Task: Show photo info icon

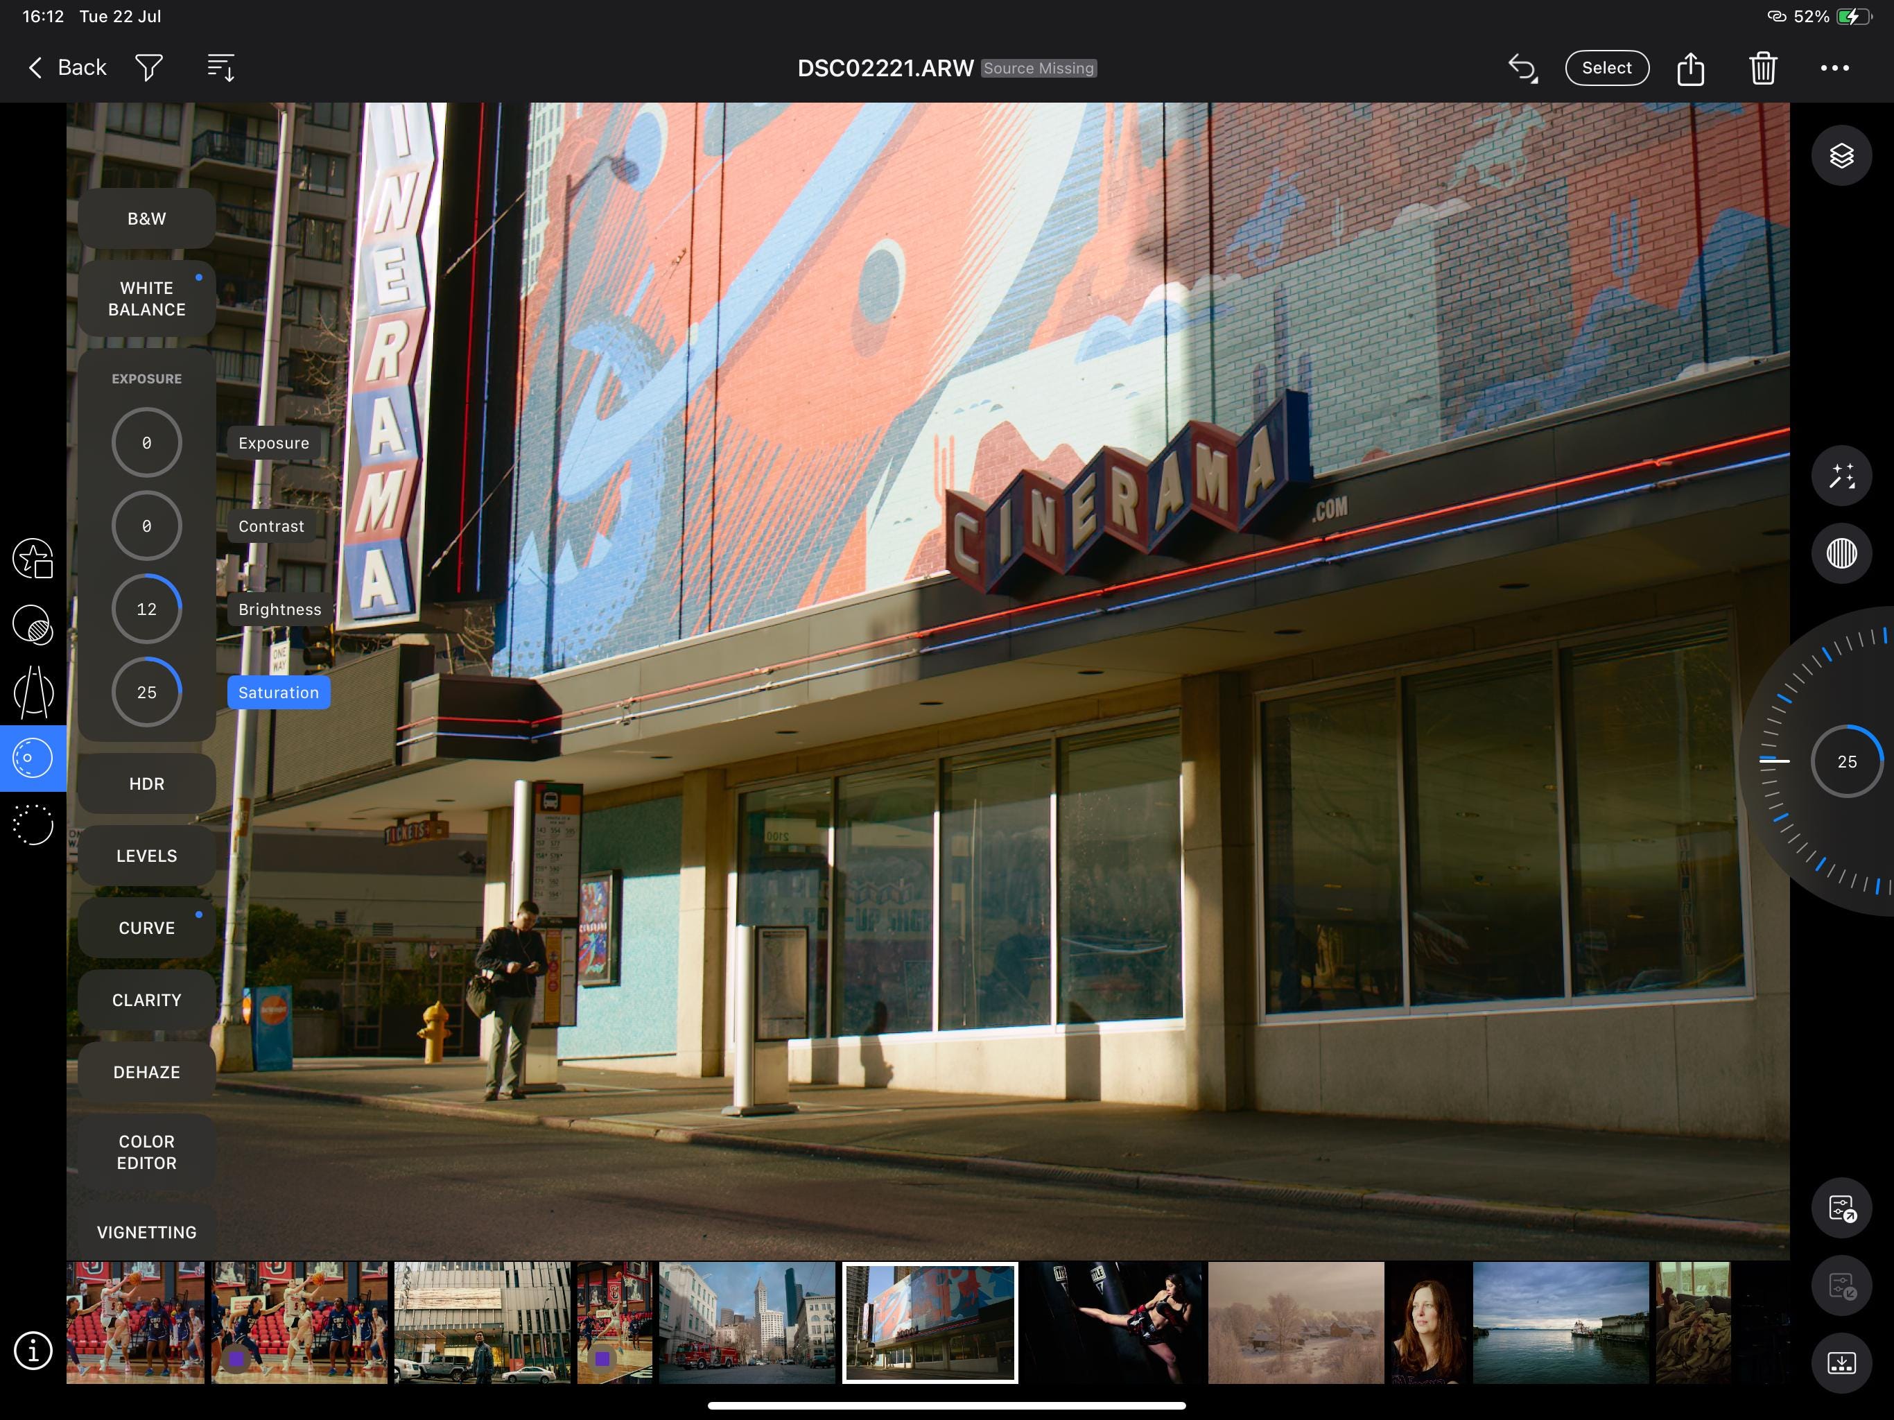Action: pyautogui.click(x=33, y=1351)
